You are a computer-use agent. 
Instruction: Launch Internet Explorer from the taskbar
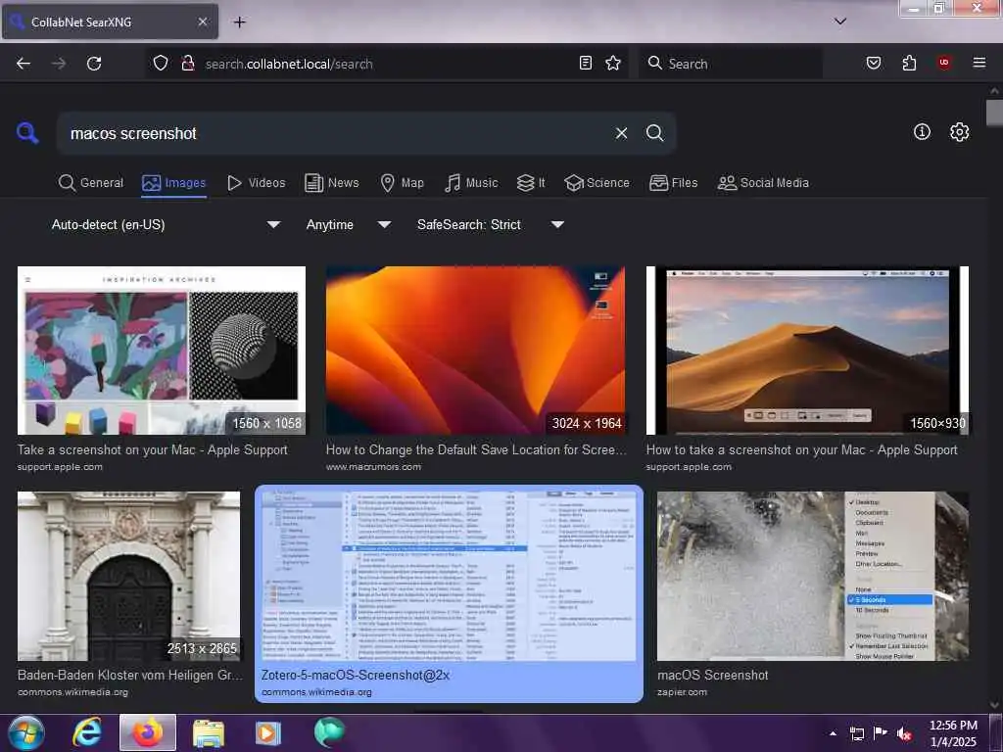(x=86, y=732)
